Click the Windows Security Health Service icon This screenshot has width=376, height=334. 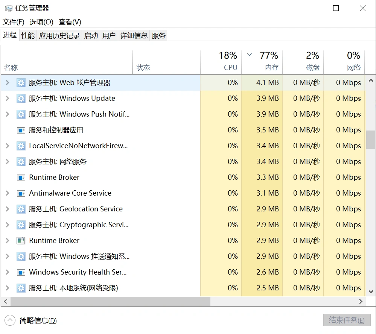(x=21, y=272)
